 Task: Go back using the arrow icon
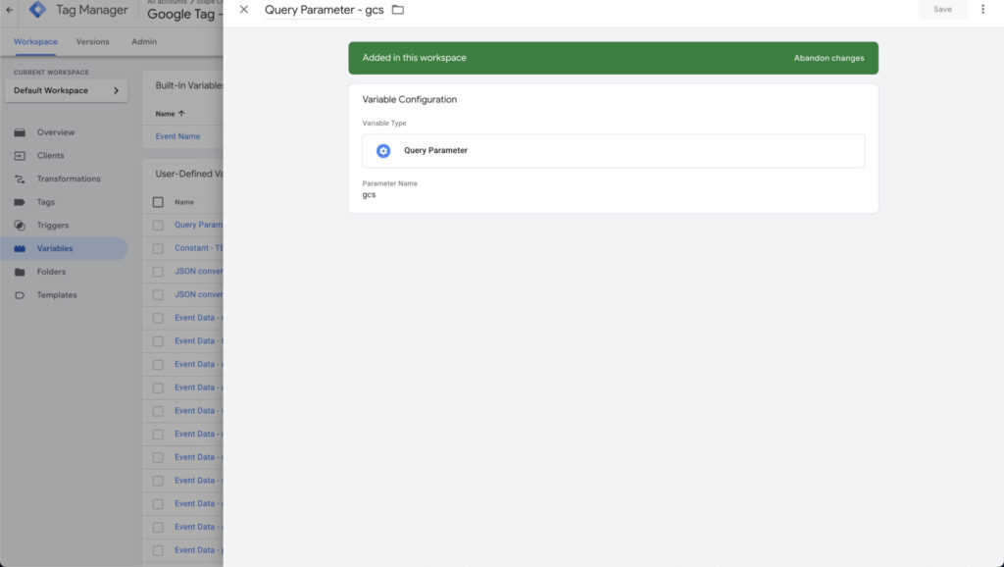(x=10, y=10)
